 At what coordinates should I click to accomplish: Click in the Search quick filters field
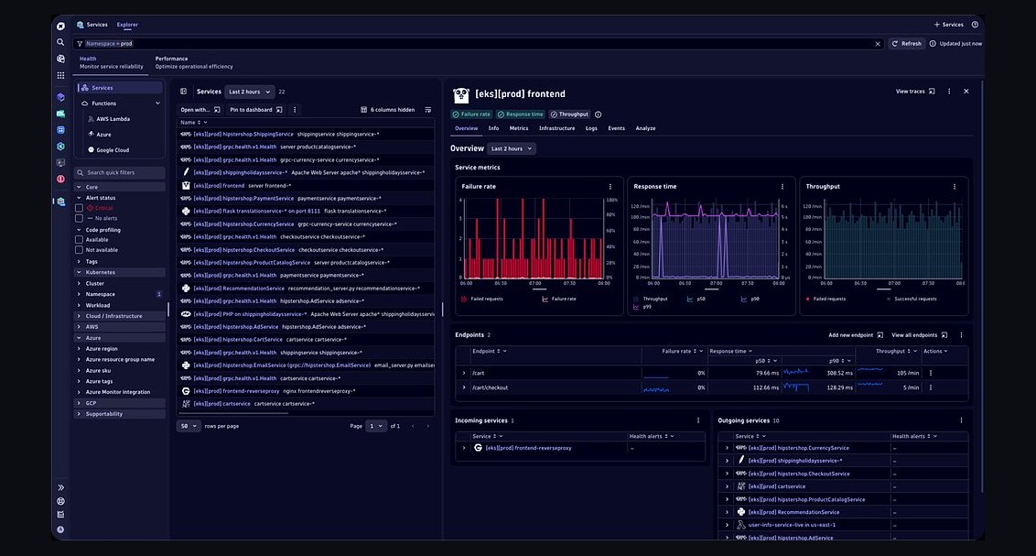(120, 172)
